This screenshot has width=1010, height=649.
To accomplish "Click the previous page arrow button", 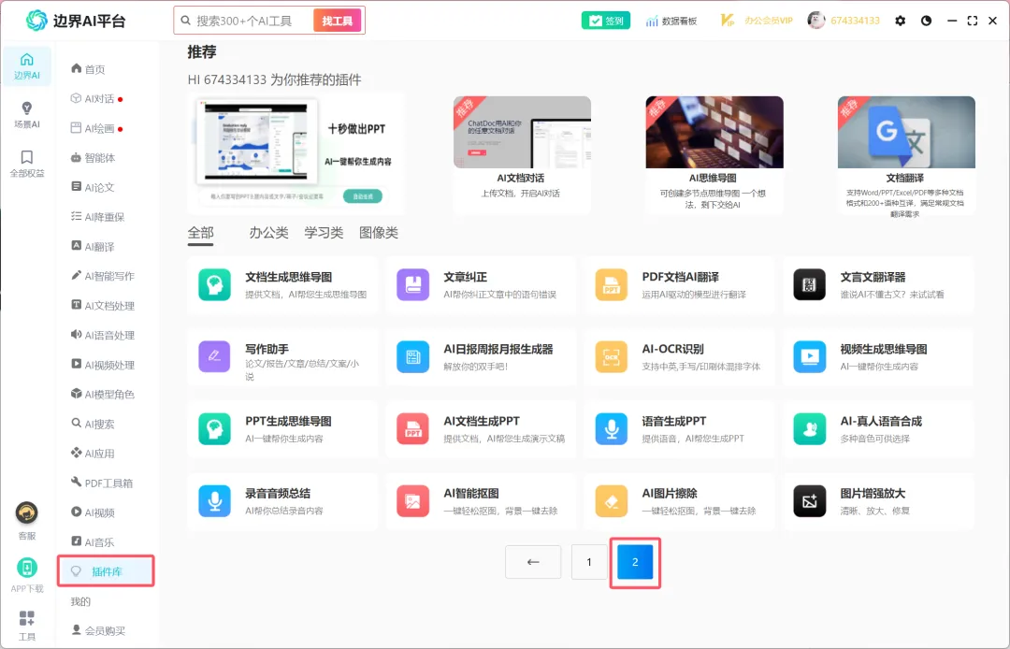I will 533,562.
